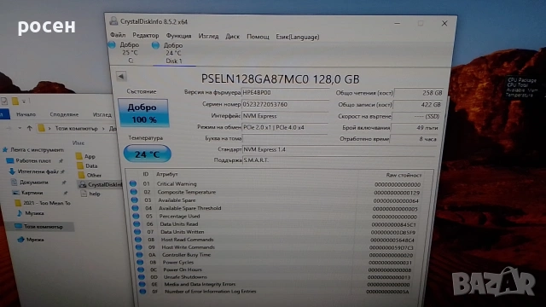546x307 pixels.
Task: Click status icon of Power Cycles row
Action: coord(140,262)
